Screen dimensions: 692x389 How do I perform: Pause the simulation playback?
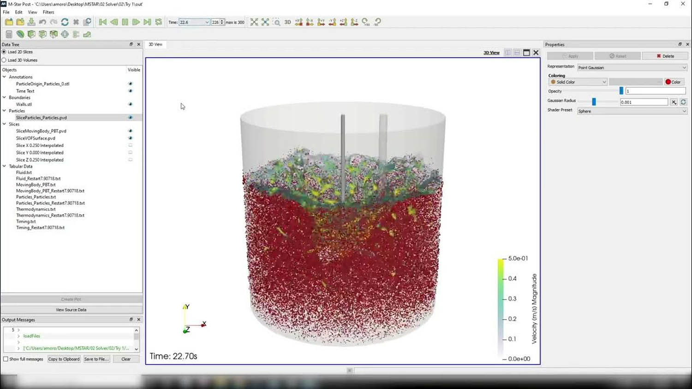coord(125,22)
